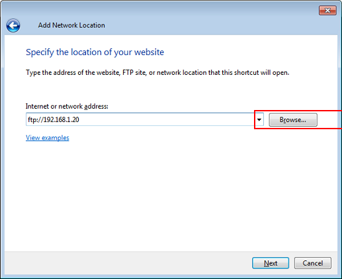Place cursor at end of ftp address

click(x=79, y=120)
